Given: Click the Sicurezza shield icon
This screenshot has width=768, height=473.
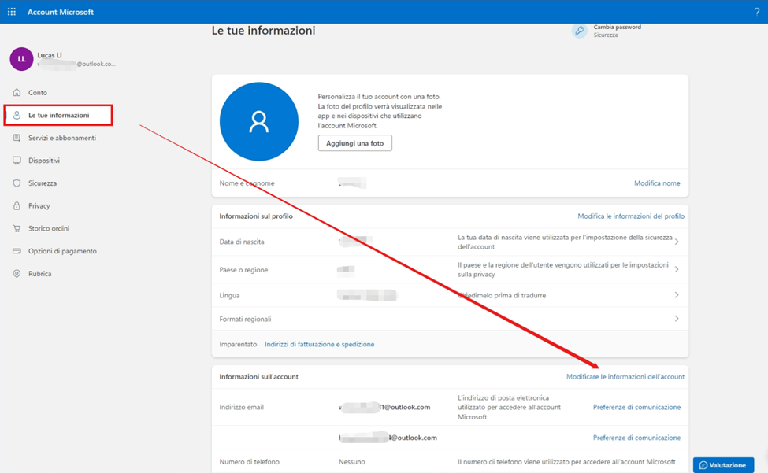Looking at the screenshot, I should point(17,183).
